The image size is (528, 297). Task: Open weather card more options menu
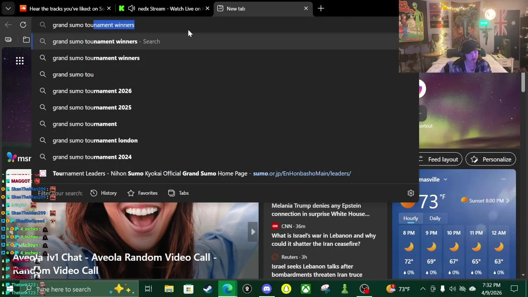point(503,179)
